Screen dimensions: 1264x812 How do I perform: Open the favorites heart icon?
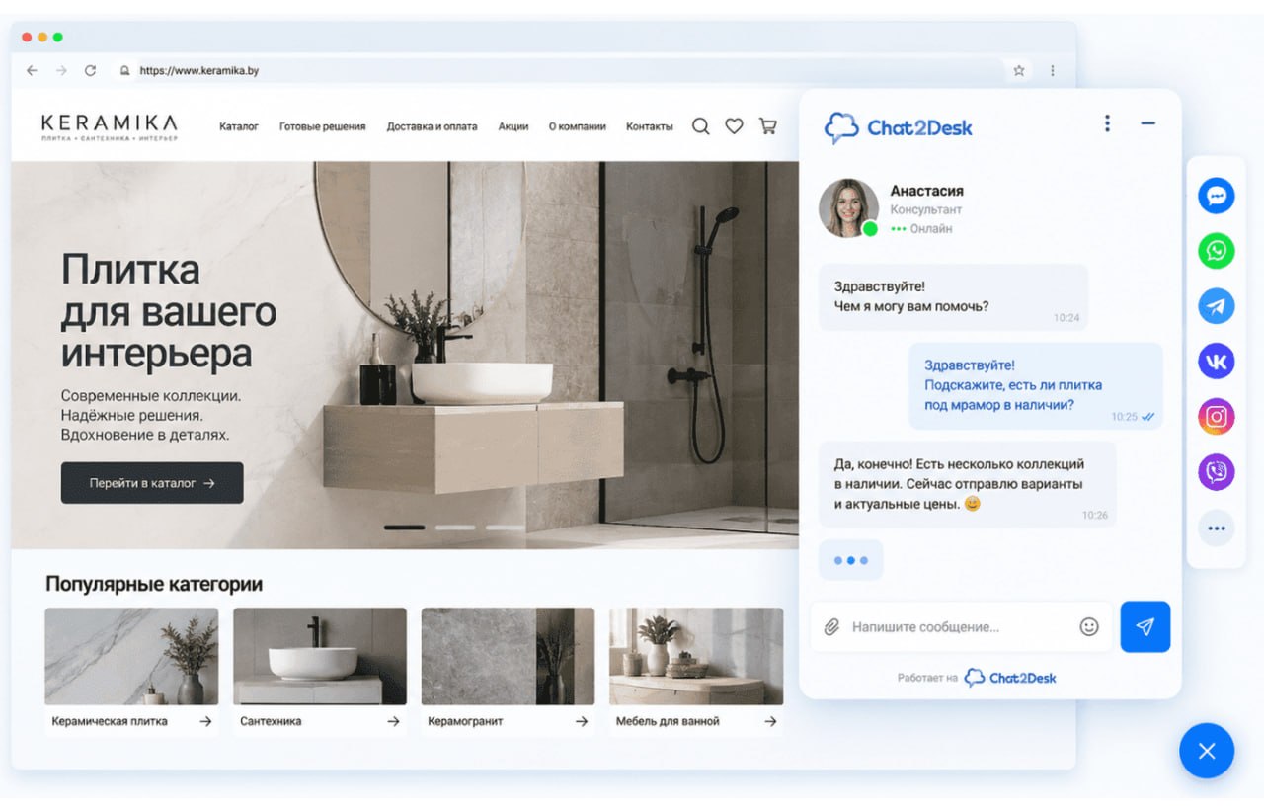[734, 126]
